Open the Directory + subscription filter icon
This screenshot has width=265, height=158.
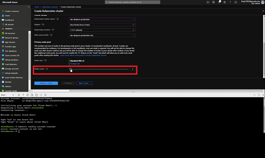[x=214, y=2]
